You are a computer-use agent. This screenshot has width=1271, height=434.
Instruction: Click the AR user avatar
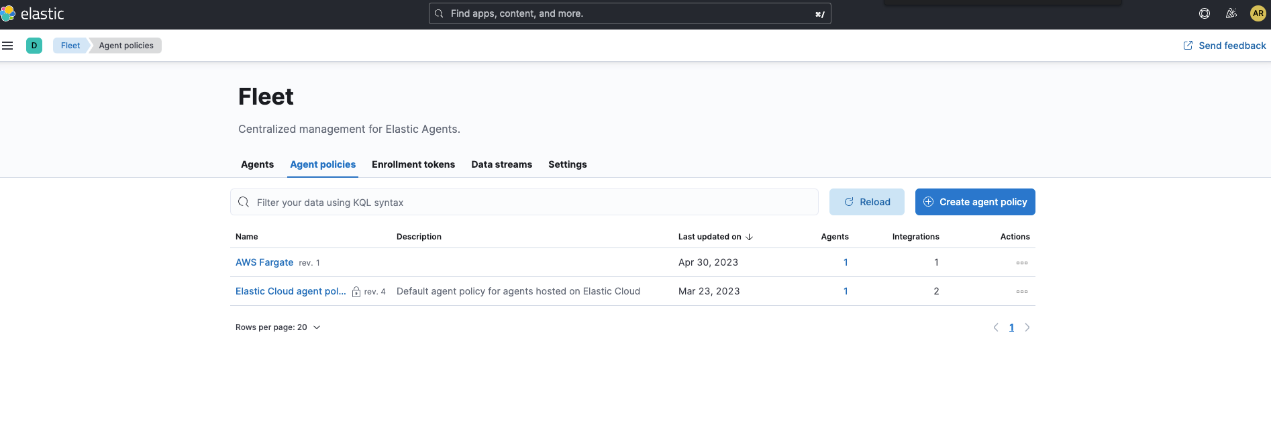point(1258,13)
